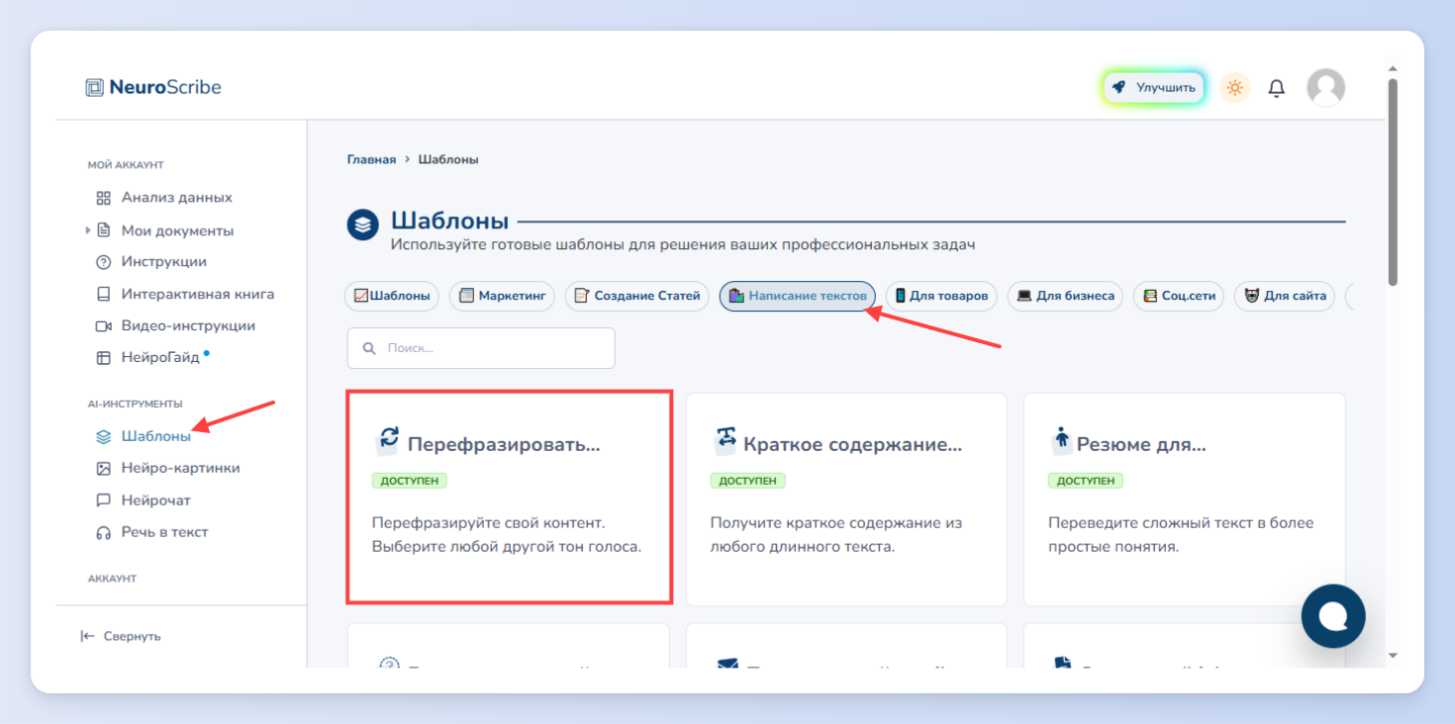Click the scrollbar up arrow

click(x=1393, y=69)
